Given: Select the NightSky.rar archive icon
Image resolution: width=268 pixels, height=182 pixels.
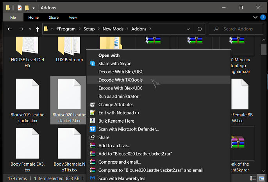Looking at the screenshot, I should tap(238, 142).
